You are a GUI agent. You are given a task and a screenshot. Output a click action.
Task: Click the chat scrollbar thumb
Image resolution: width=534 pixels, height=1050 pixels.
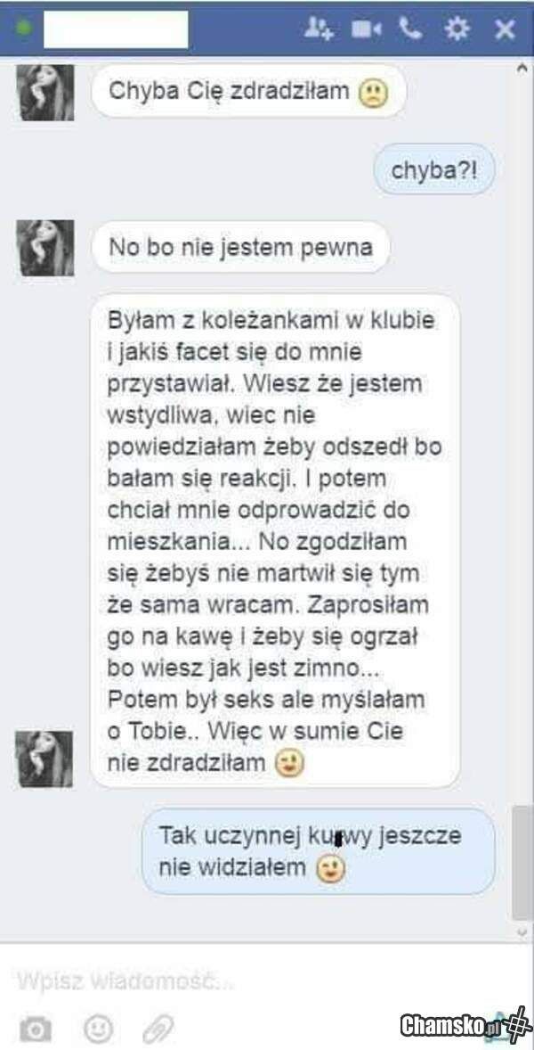pos(522,863)
